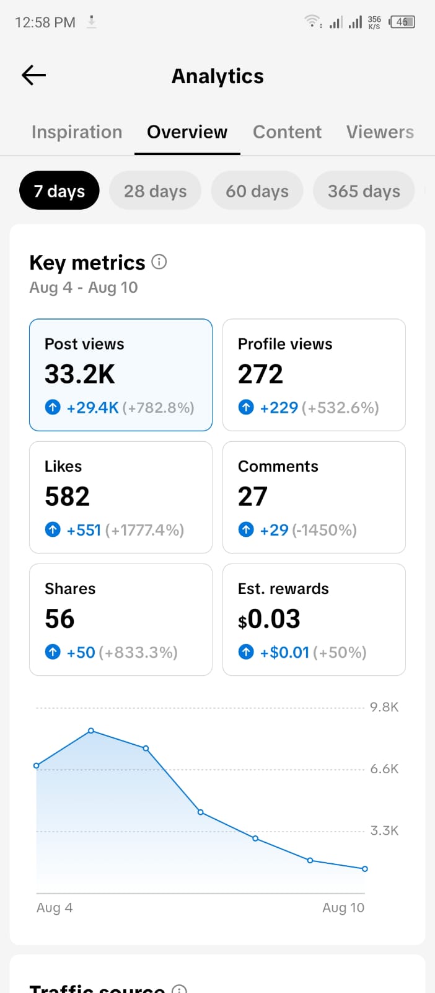
Task: Select the 365 days range
Action: point(364,191)
